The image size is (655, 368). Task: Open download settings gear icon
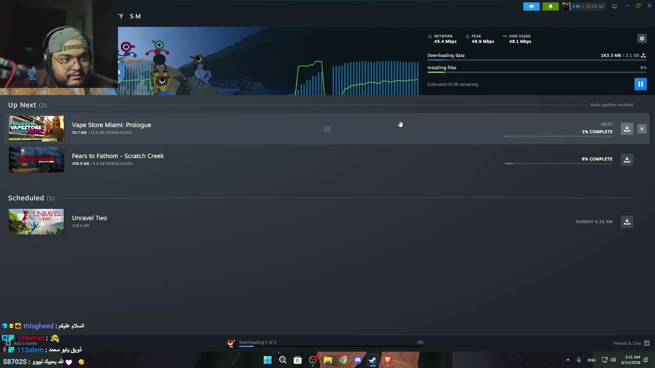(x=642, y=38)
